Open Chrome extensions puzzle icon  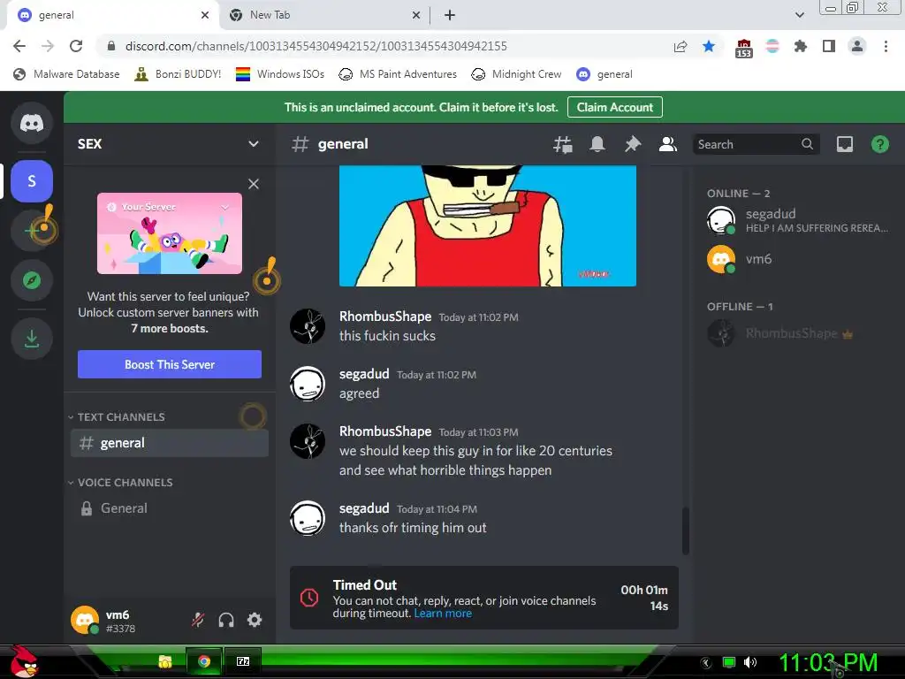tap(800, 46)
